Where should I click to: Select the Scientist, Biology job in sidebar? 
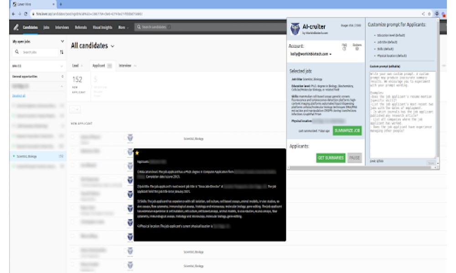(38, 157)
